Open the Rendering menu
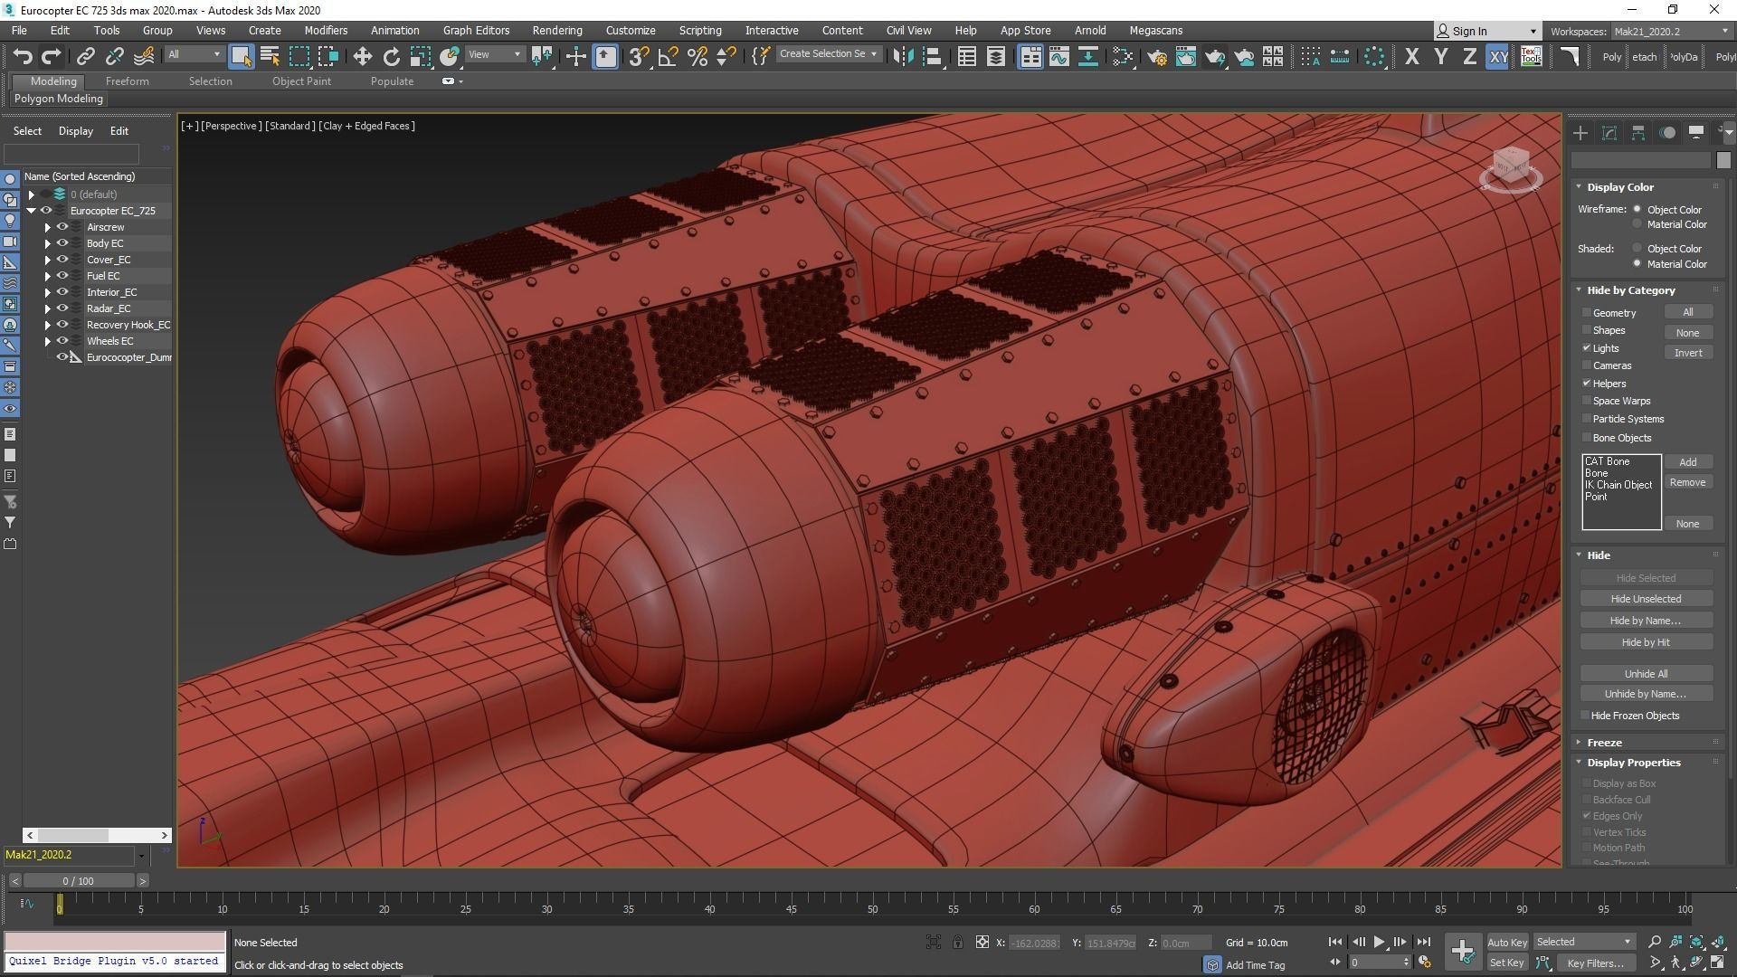 (x=556, y=30)
